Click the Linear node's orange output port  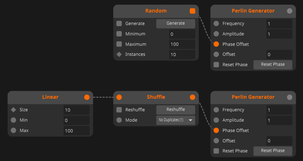(87, 97)
